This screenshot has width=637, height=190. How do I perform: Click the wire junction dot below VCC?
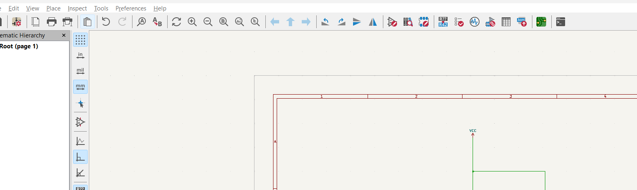473,171
